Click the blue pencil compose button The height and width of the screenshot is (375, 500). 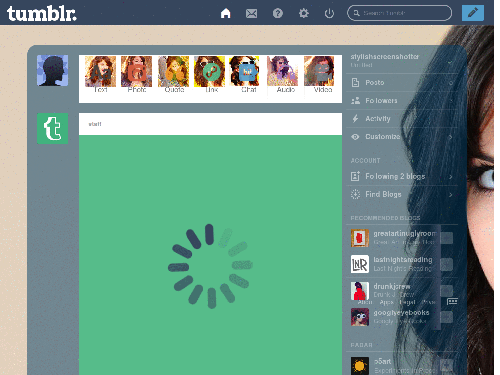pos(472,13)
